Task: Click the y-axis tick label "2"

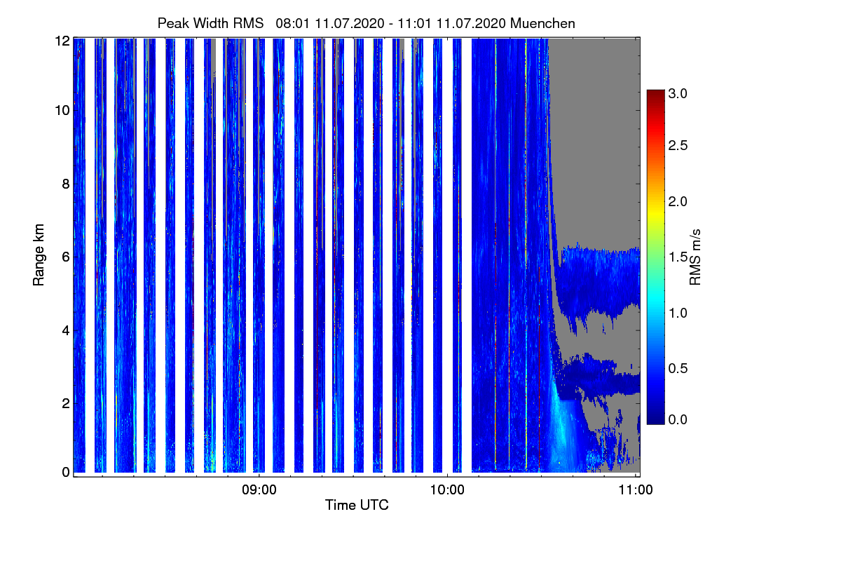Action: click(x=66, y=403)
